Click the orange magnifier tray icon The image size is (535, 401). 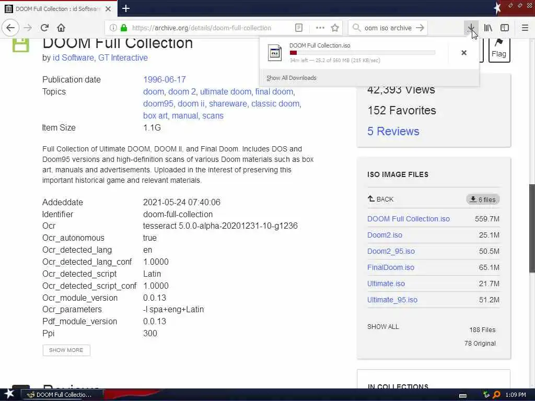pos(496,395)
